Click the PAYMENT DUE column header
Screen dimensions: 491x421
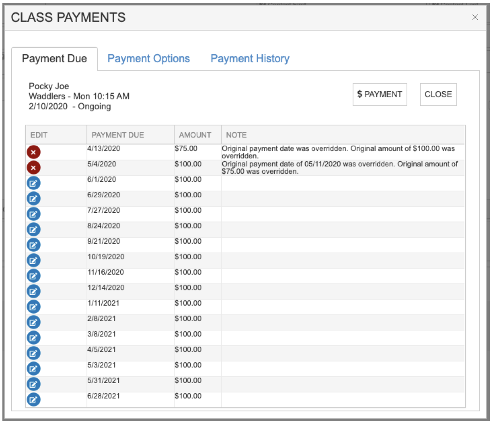point(118,135)
